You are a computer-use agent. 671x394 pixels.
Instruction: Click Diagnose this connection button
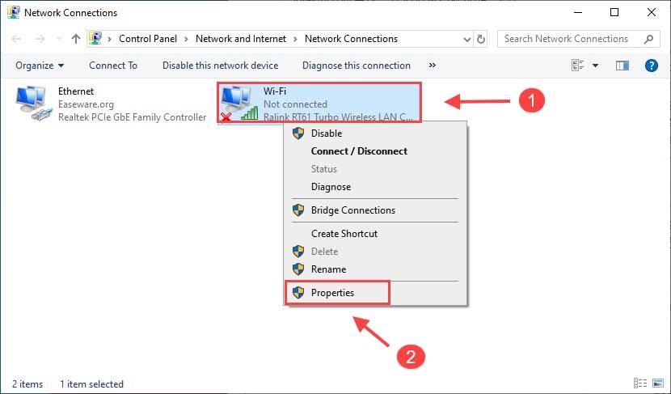point(356,66)
